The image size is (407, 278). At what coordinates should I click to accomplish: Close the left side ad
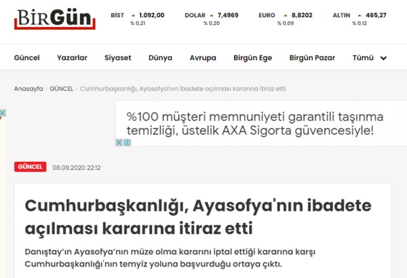tap(3, 113)
